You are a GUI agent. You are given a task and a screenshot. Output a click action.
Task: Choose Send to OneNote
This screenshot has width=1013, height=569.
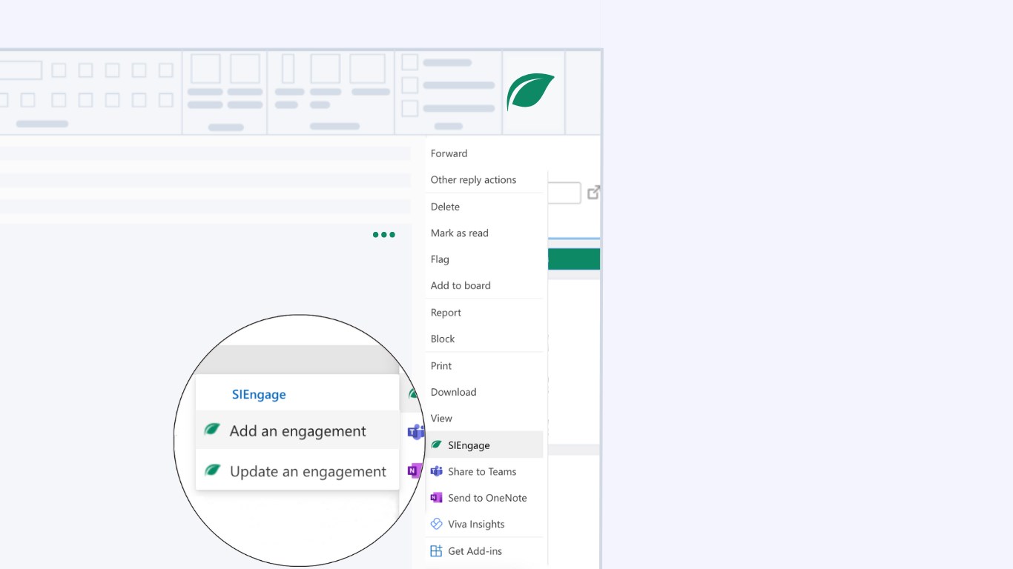pyautogui.click(x=487, y=498)
